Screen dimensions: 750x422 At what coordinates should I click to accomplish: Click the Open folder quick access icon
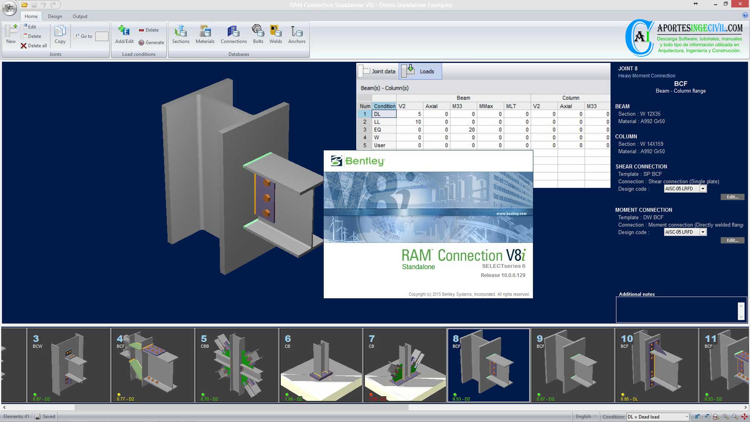click(25, 5)
